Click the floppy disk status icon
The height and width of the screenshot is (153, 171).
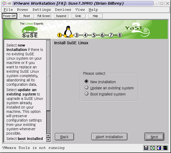click(x=146, y=148)
